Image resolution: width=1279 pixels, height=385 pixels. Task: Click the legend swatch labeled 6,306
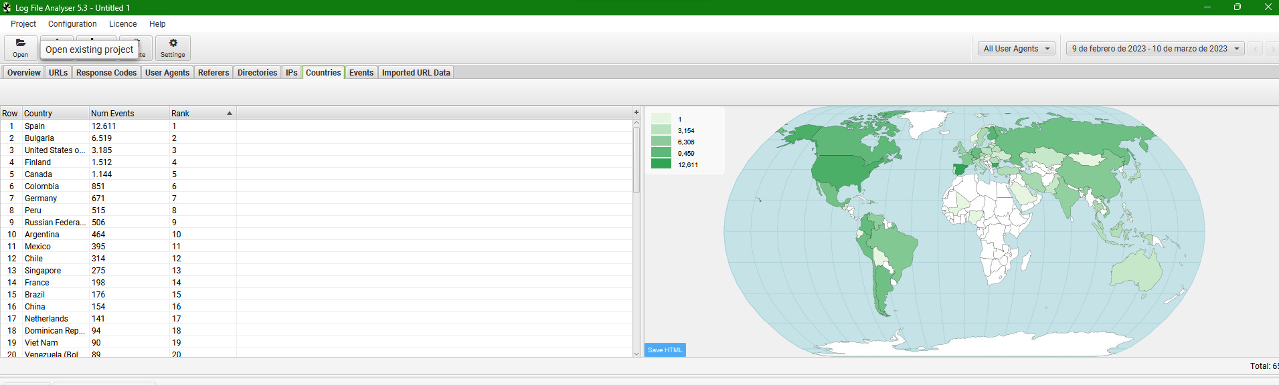click(x=661, y=141)
